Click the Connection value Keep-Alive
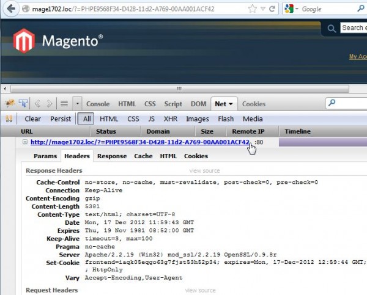Screen dimensions: 367x295 (103, 191)
